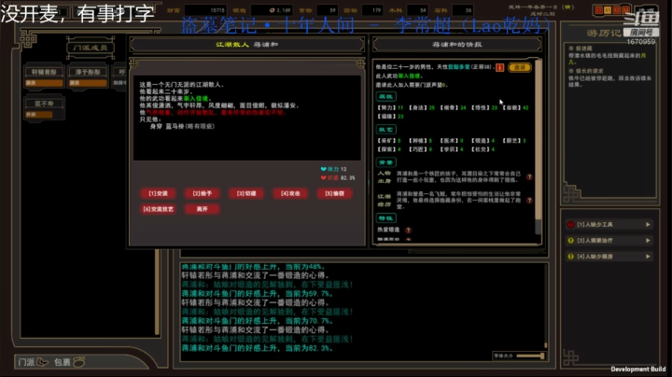Click the [2]给予 give button
The image size is (672, 377).
(x=203, y=194)
